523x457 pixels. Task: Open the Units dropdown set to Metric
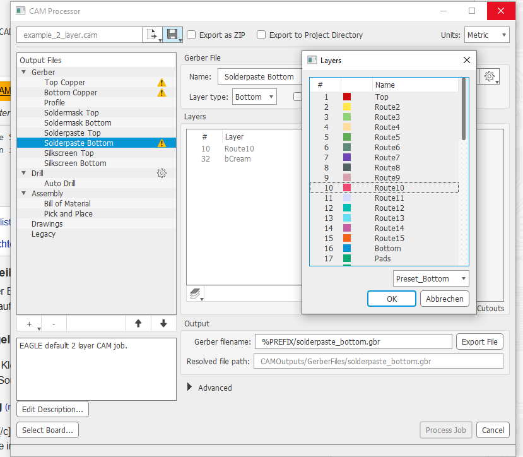[x=486, y=35]
